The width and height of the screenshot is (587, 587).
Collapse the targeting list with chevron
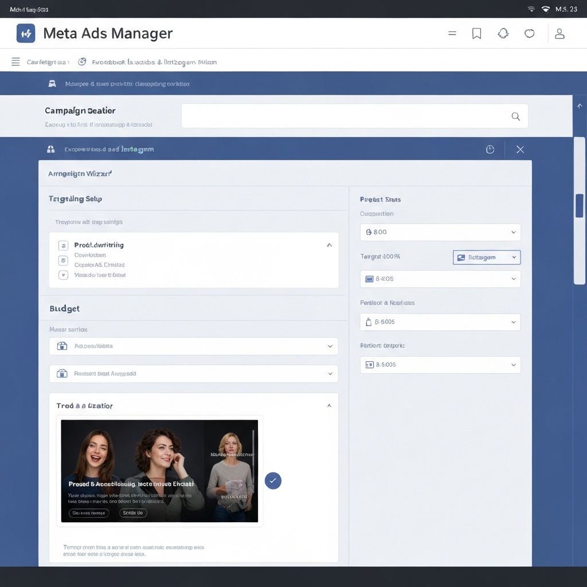[x=329, y=245]
